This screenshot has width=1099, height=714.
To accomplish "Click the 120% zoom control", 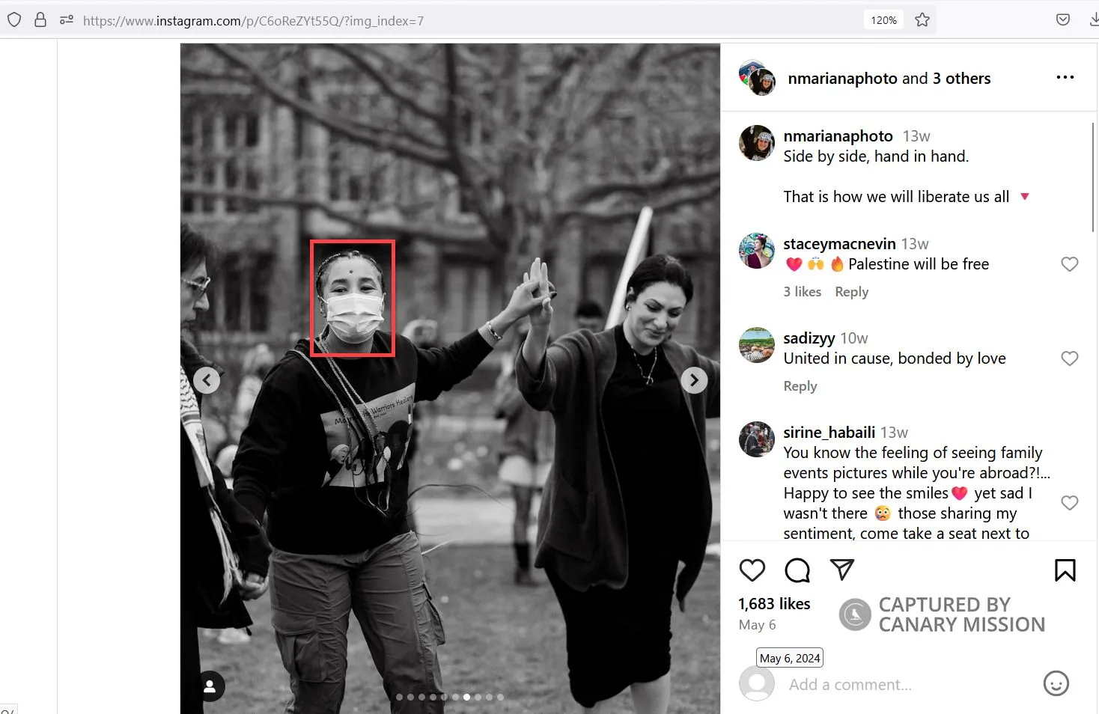I will (x=883, y=20).
